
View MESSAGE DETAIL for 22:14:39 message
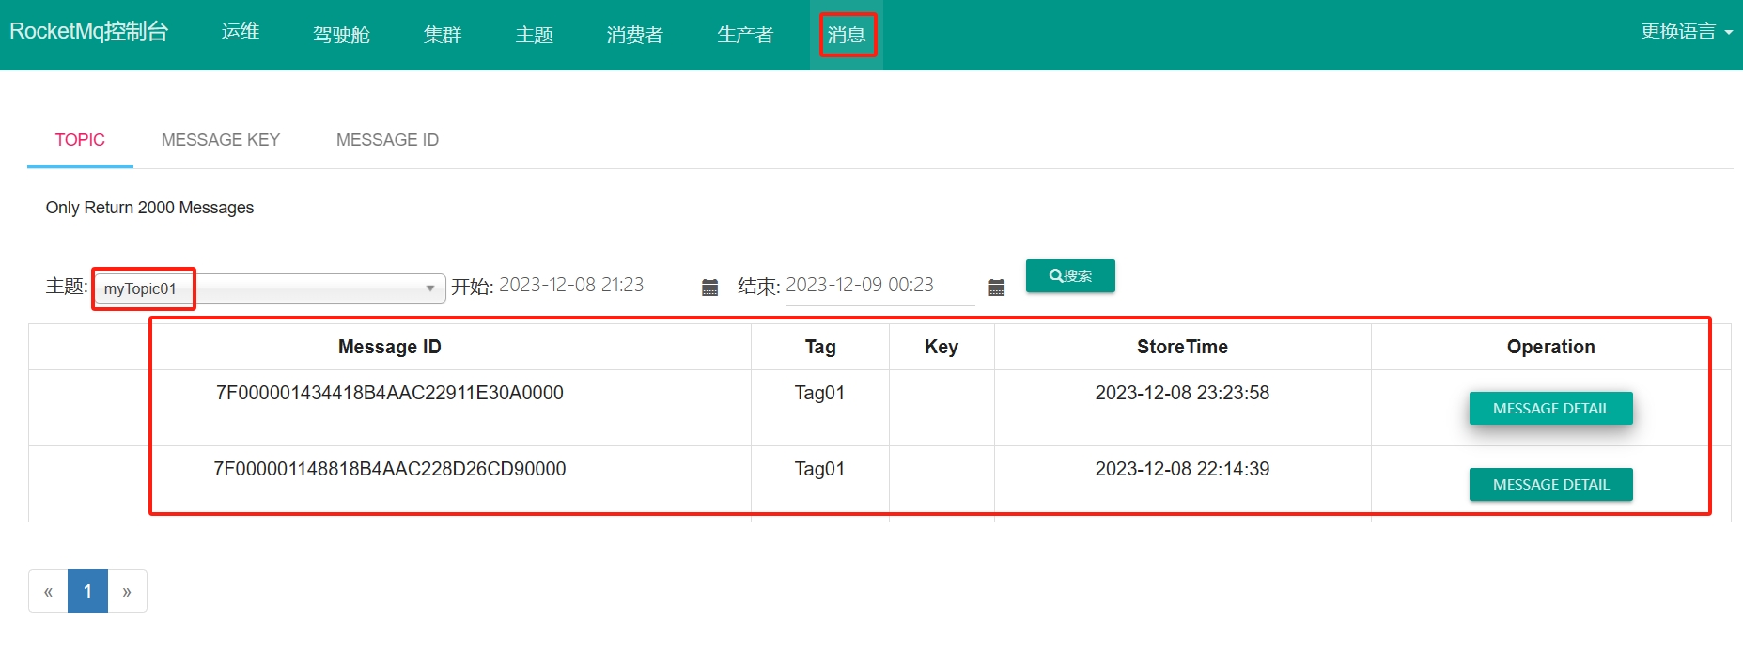pyautogui.click(x=1550, y=485)
